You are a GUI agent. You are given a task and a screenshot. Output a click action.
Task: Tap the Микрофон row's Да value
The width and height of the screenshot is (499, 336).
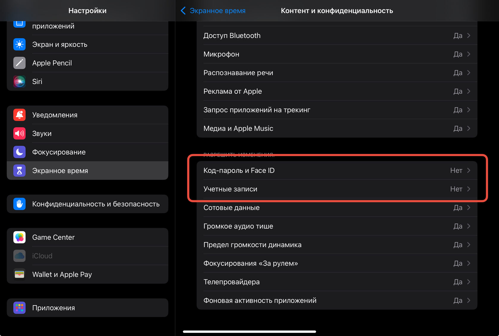[458, 54]
